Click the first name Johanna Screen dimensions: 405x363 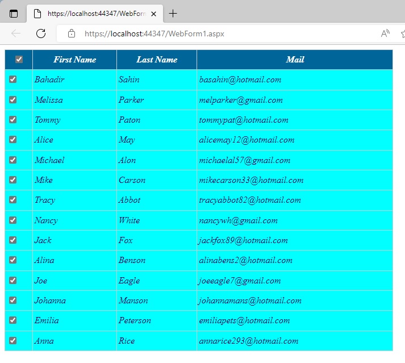(x=50, y=301)
